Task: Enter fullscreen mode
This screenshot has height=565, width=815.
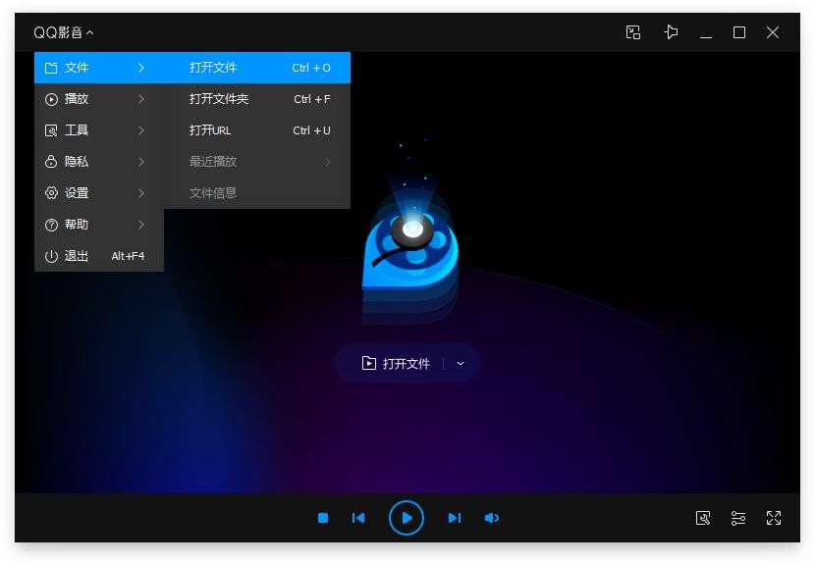Action: [774, 518]
